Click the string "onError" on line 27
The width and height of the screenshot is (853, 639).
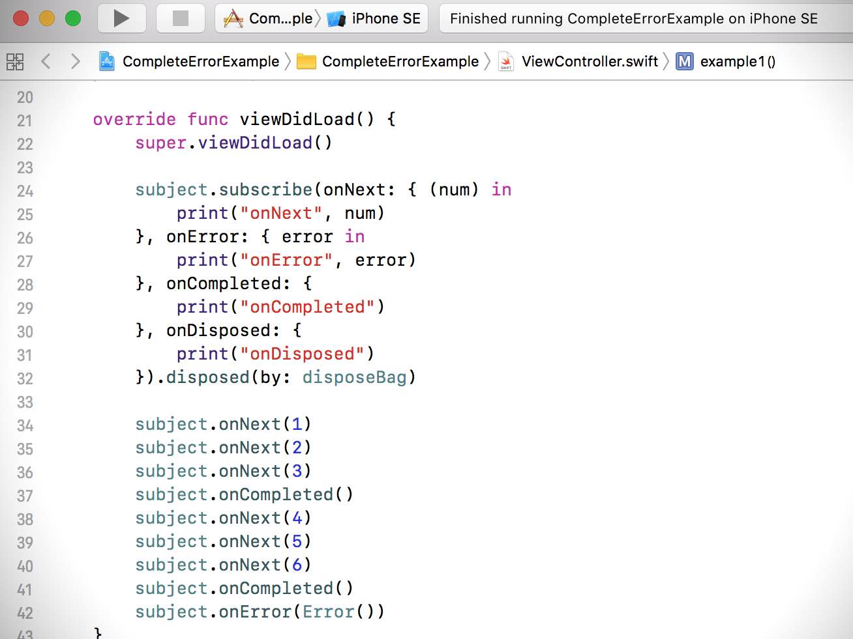pyautogui.click(x=286, y=260)
